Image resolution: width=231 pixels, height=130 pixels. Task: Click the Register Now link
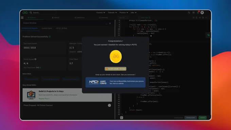[x=44, y=99]
